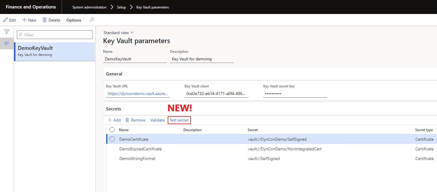Open the Setup breadcrumb
Viewport: 437px width, 192px height.
pos(121,7)
